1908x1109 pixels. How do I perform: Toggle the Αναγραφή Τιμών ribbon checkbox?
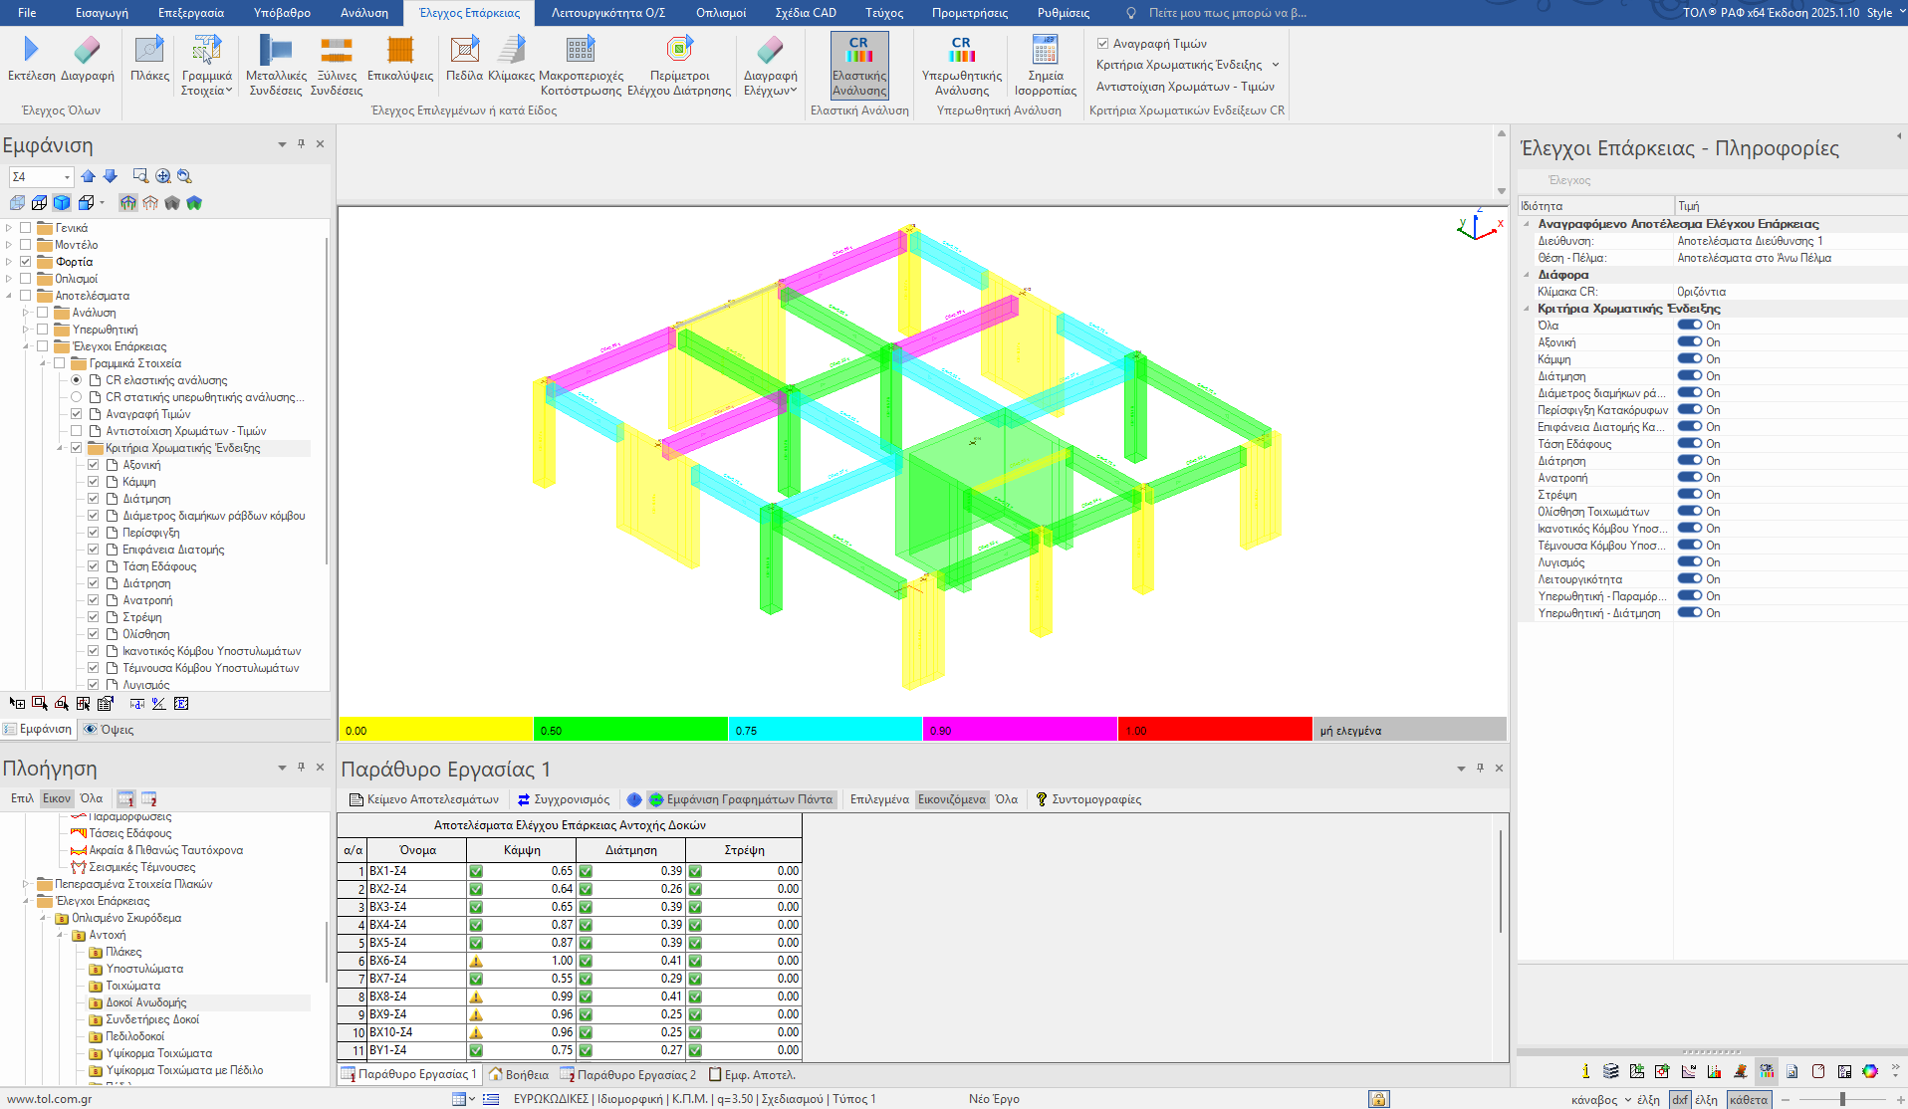1103,44
